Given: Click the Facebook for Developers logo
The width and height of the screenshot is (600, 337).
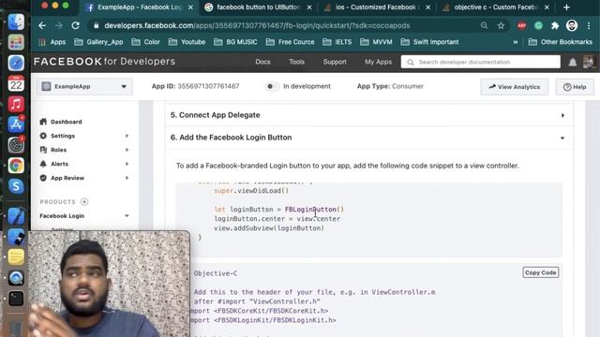Looking at the screenshot, I should click(x=104, y=62).
